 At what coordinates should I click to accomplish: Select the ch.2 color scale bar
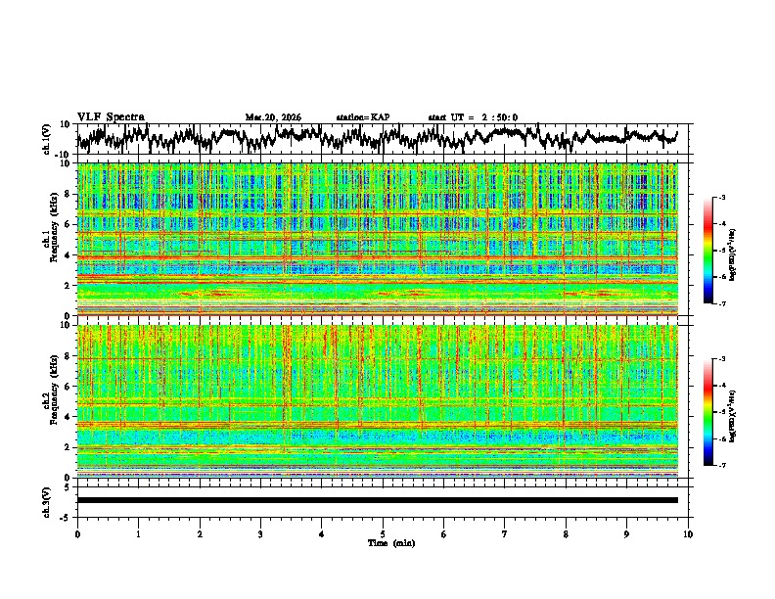tap(707, 412)
